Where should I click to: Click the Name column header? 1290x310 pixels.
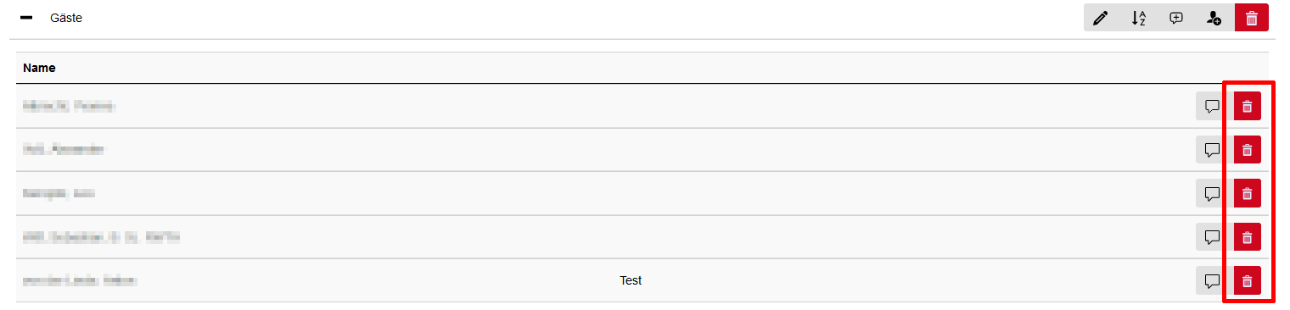click(38, 68)
